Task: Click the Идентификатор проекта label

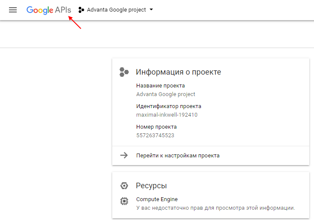Action: (x=168, y=106)
